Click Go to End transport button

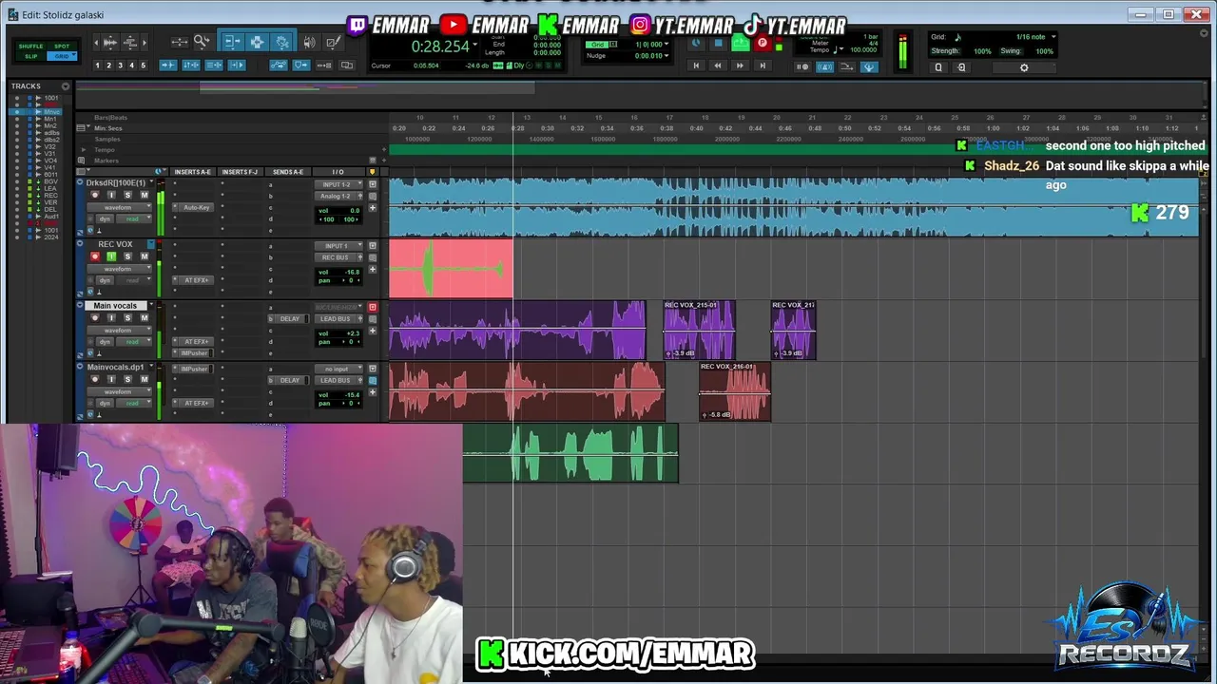(762, 66)
